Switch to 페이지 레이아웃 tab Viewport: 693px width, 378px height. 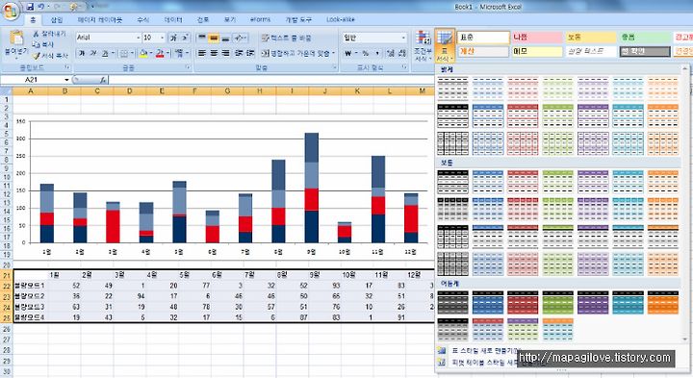(x=100, y=20)
